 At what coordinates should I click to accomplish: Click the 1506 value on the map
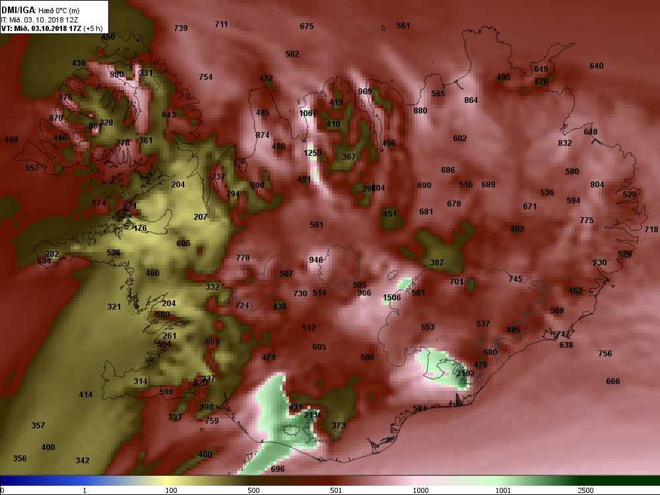click(391, 298)
